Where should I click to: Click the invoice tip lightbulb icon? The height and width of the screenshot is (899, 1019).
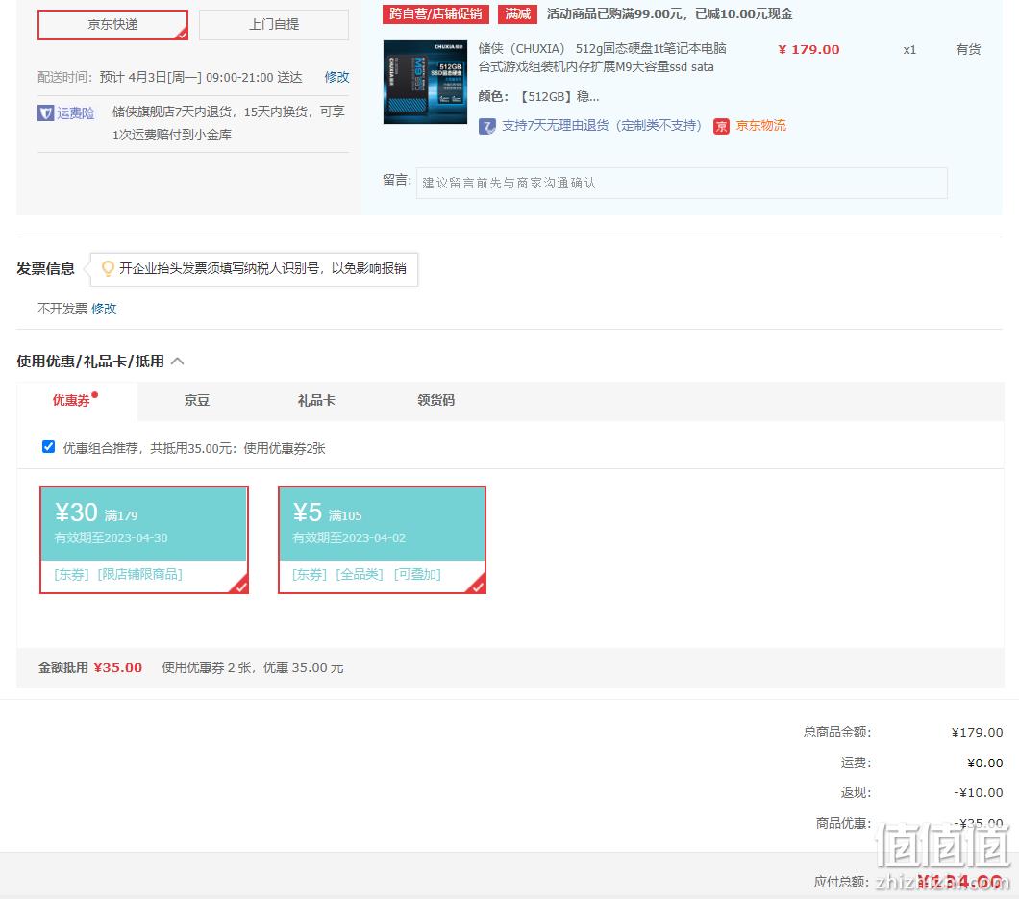click(108, 268)
